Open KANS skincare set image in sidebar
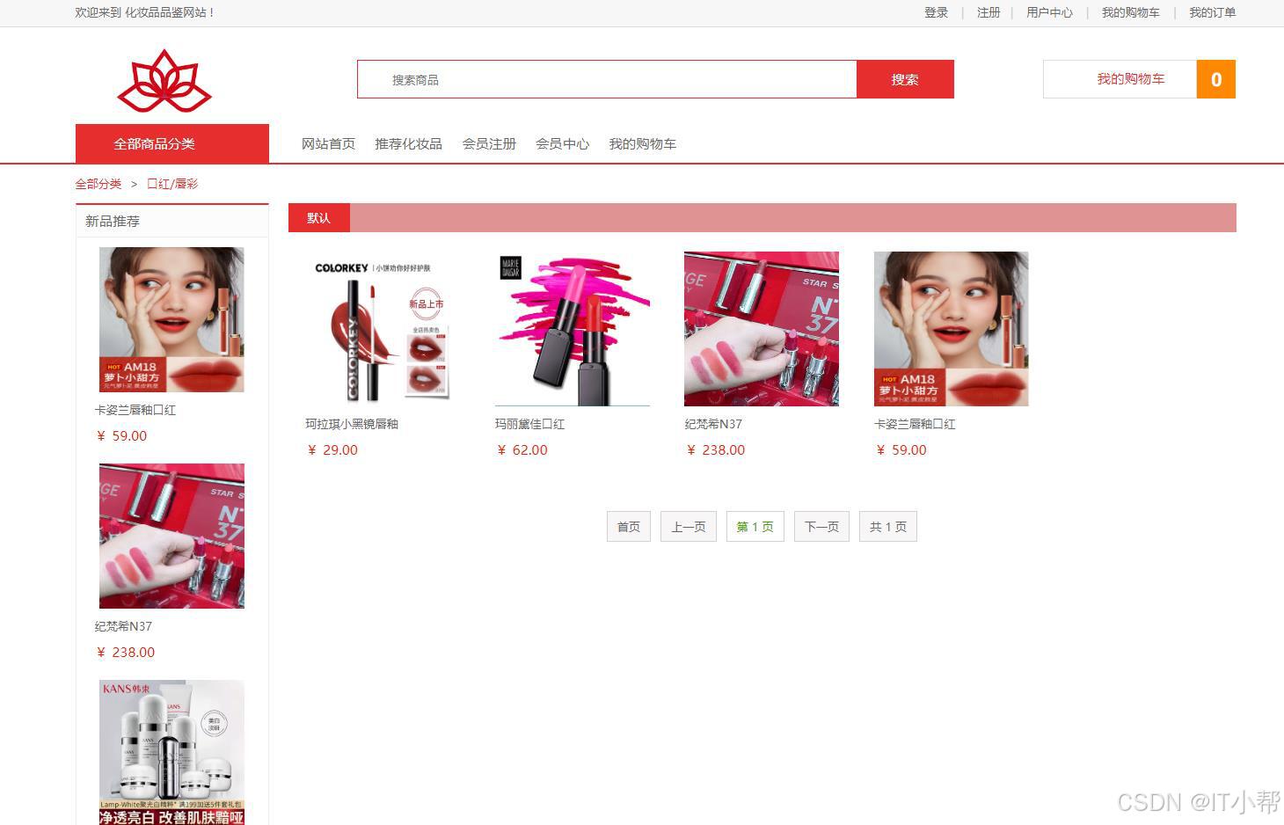This screenshot has height=825, width=1284. point(171,752)
